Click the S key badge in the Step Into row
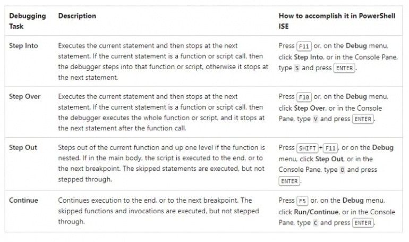 [297, 69]
